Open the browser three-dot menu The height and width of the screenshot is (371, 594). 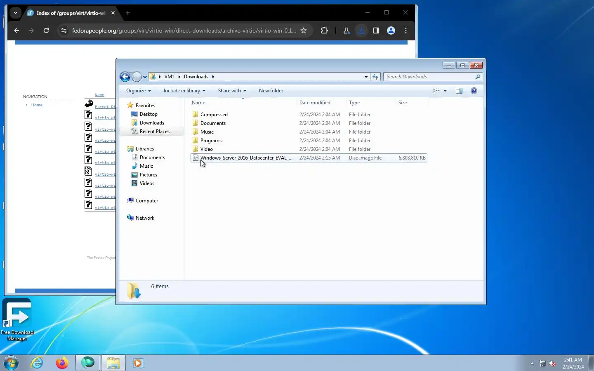point(406,31)
